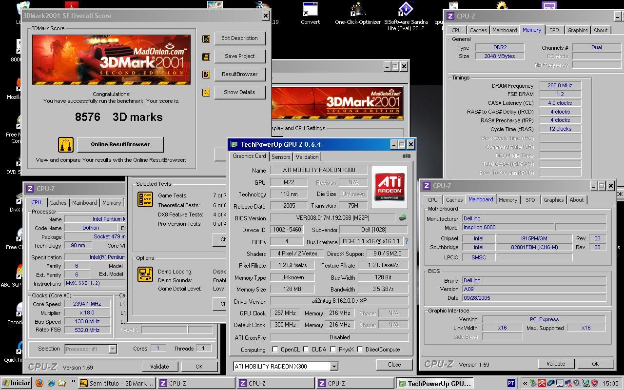
Task: Click the BIOS Date value '09/28/2005'
Action: point(534,298)
